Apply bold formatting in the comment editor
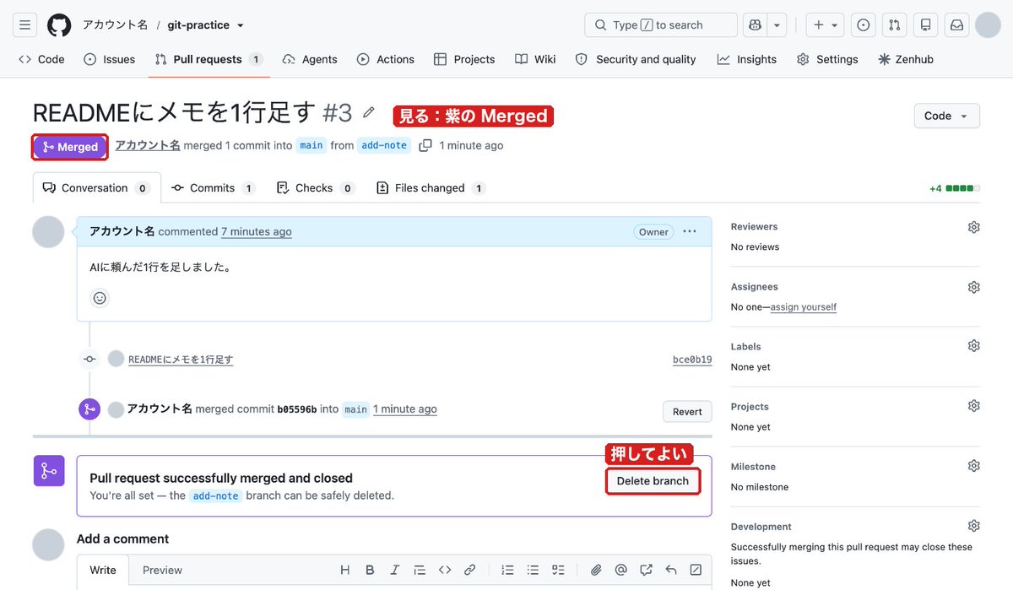The width and height of the screenshot is (1013, 590). click(x=370, y=570)
